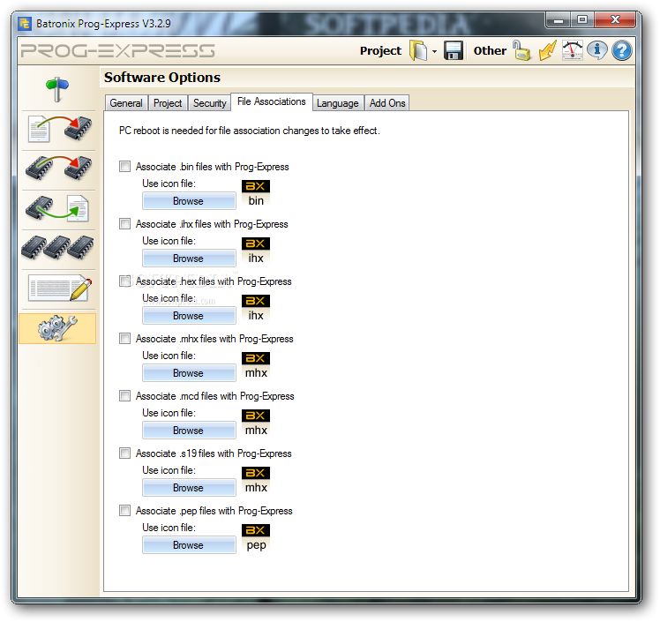Minimize the Prog-Express window
This screenshot has height=622, width=660.
[x=559, y=19]
